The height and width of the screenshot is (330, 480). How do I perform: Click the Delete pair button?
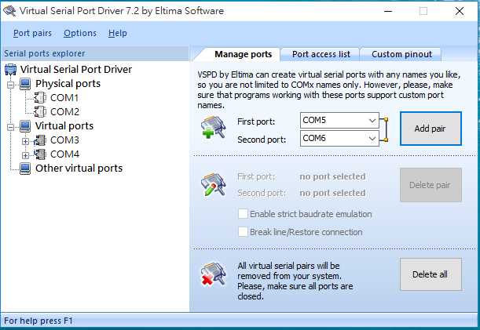click(431, 185)
